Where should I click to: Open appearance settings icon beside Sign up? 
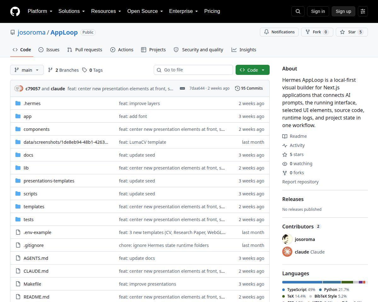click(363, 11)
